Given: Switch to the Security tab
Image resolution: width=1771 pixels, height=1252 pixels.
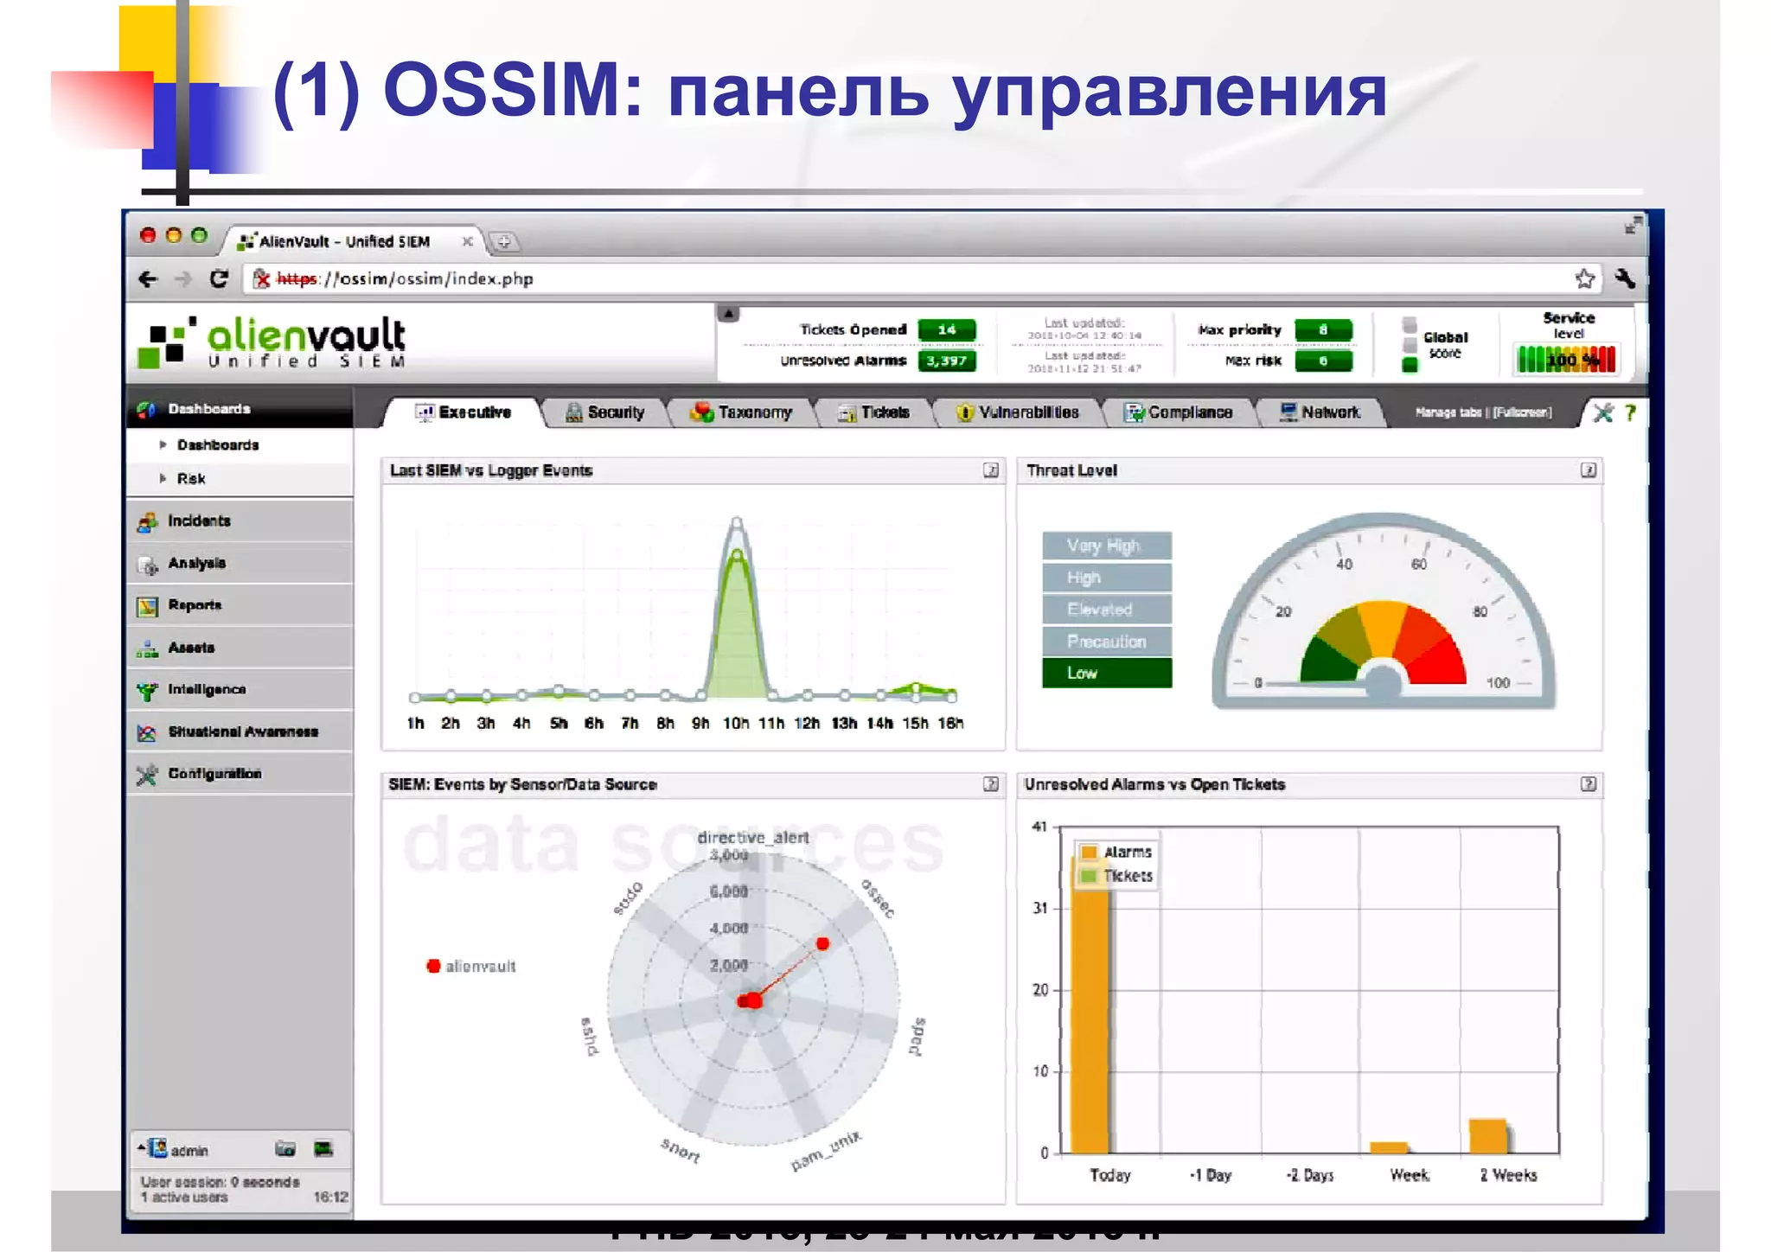Looking at the screenshot, I should click(604, 412).
